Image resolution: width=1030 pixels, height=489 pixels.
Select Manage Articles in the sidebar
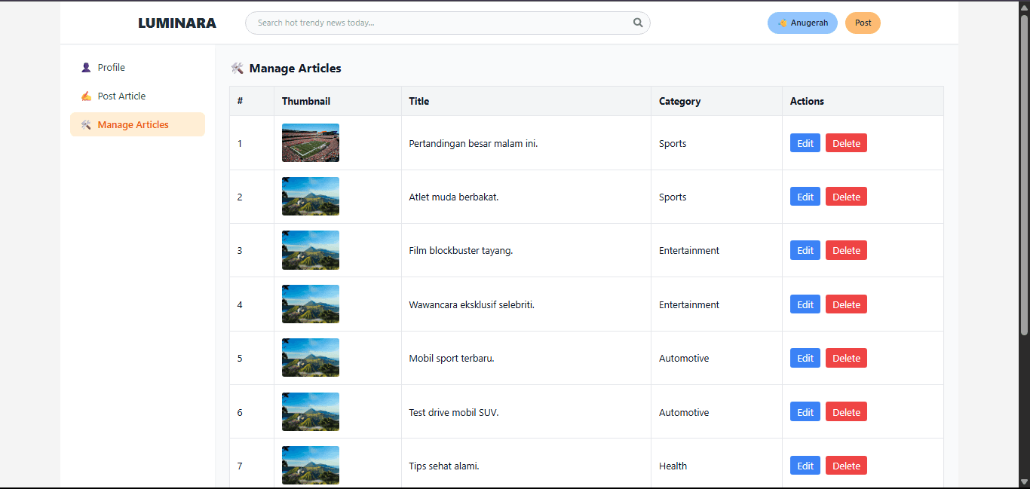(133, 125)
